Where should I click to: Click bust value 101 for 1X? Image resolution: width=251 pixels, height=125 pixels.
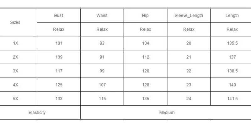click(x=59, y=43)
